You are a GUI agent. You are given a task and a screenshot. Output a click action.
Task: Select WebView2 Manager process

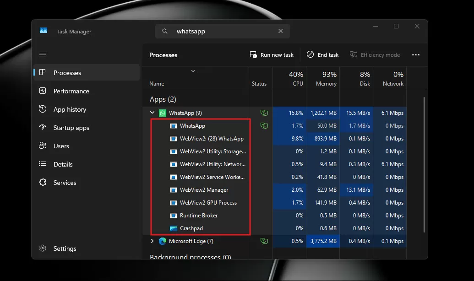coord(274,190)
